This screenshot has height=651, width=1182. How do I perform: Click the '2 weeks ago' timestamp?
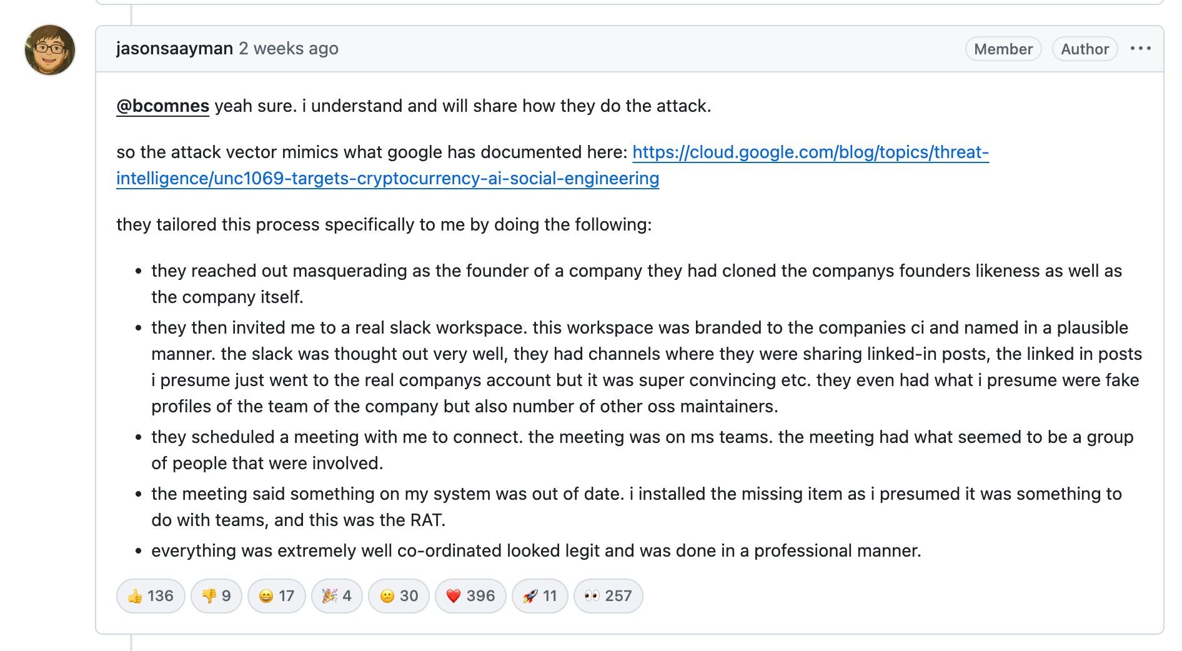(289, 49)
